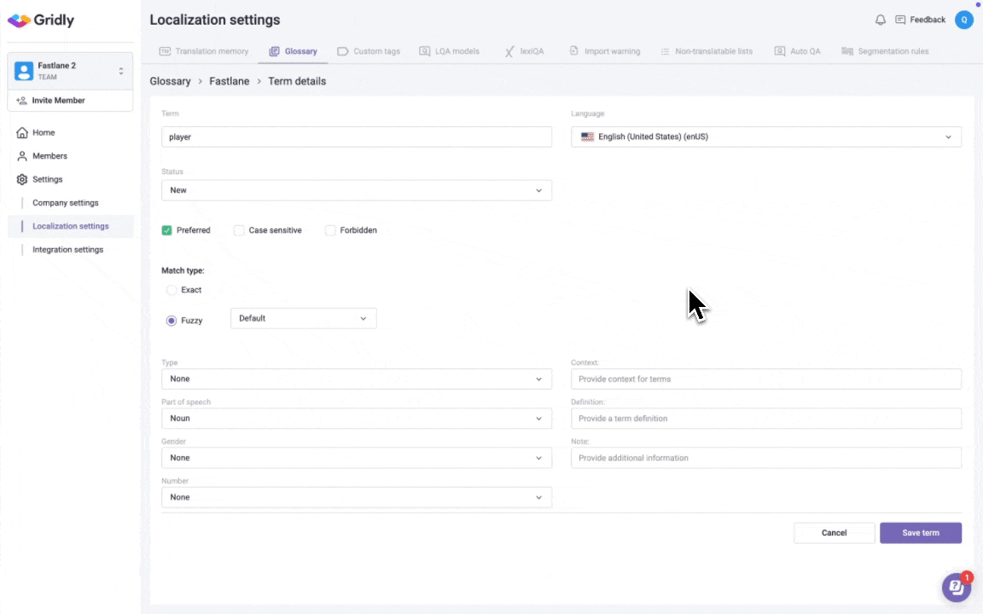The height and width of the screenshot is (614, 983).
Task: Open the user profile avatar
Action: click(x=963, y=20)
